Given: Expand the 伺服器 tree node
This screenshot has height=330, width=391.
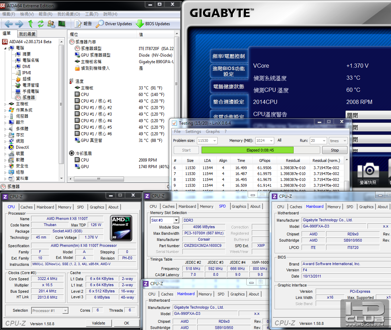Looking at the screenshot, I should click(x=6, y=116).
